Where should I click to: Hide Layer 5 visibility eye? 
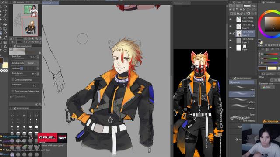[x=230, y=26]
